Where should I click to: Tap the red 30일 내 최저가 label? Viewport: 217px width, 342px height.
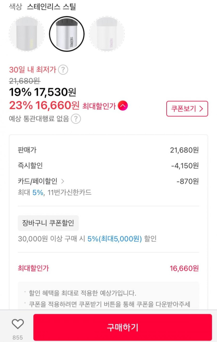(32, 70)
